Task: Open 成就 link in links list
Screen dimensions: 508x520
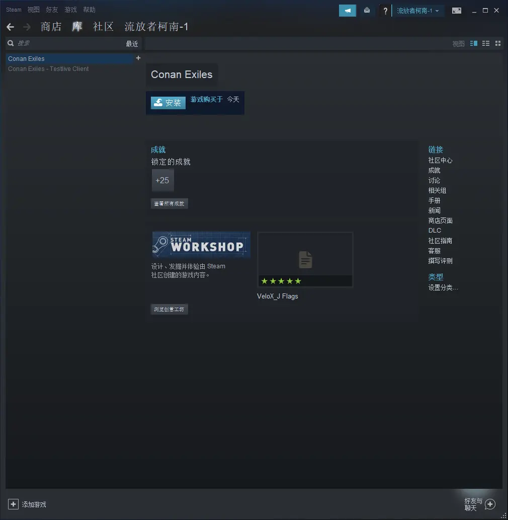Action: click(434, 171)
